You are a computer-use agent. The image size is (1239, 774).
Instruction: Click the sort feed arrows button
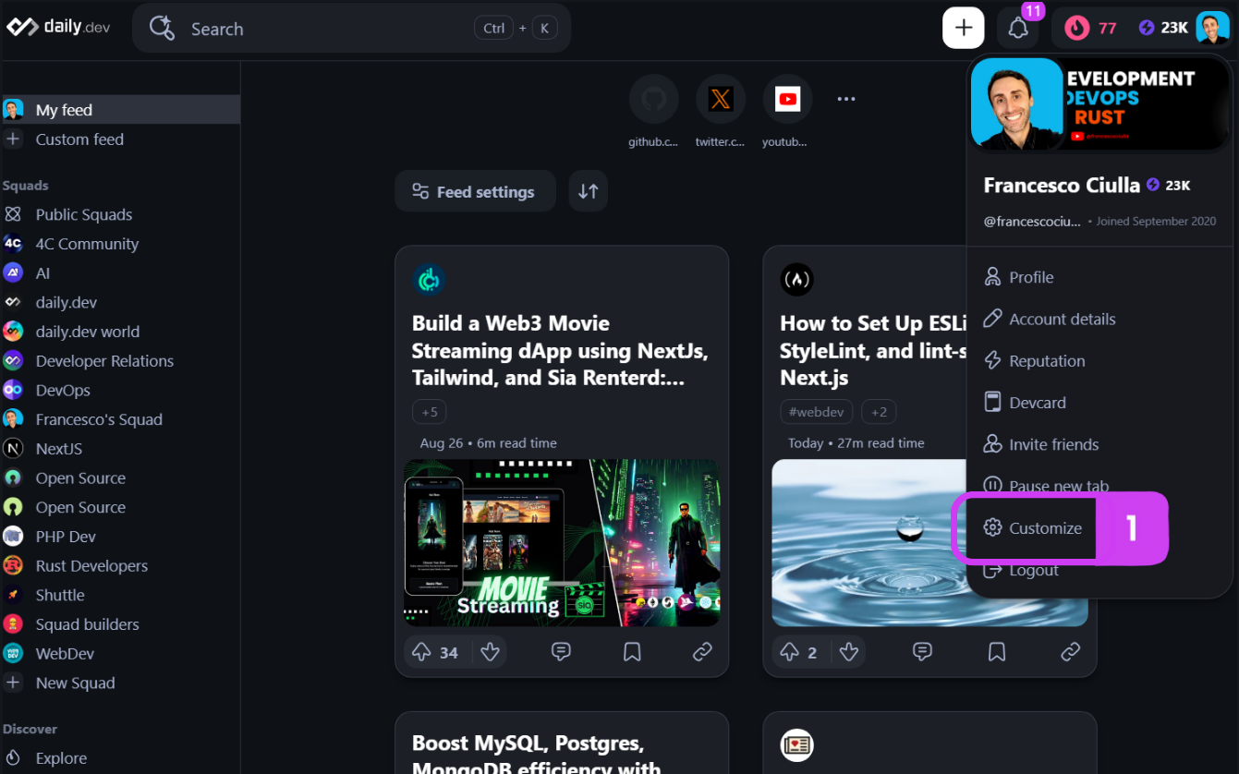[589, 191]
